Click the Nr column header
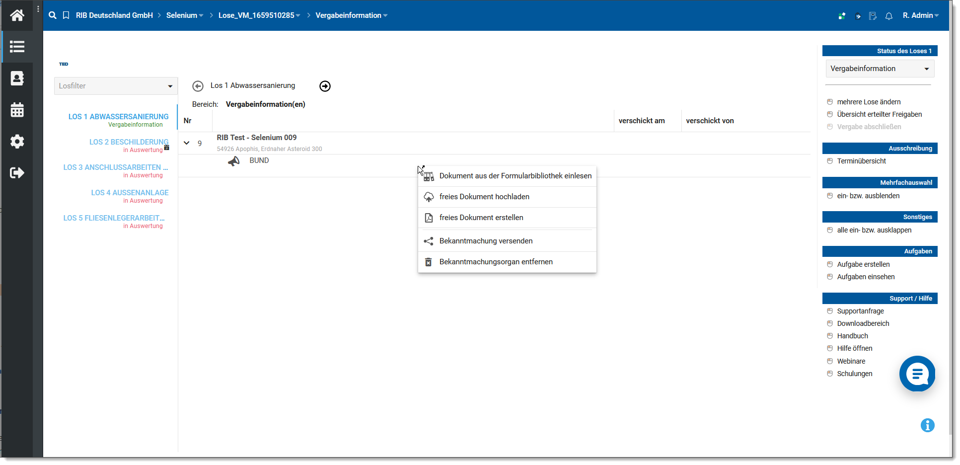The image size is (960, 465). pyautogui.click(x=187, y=121)
